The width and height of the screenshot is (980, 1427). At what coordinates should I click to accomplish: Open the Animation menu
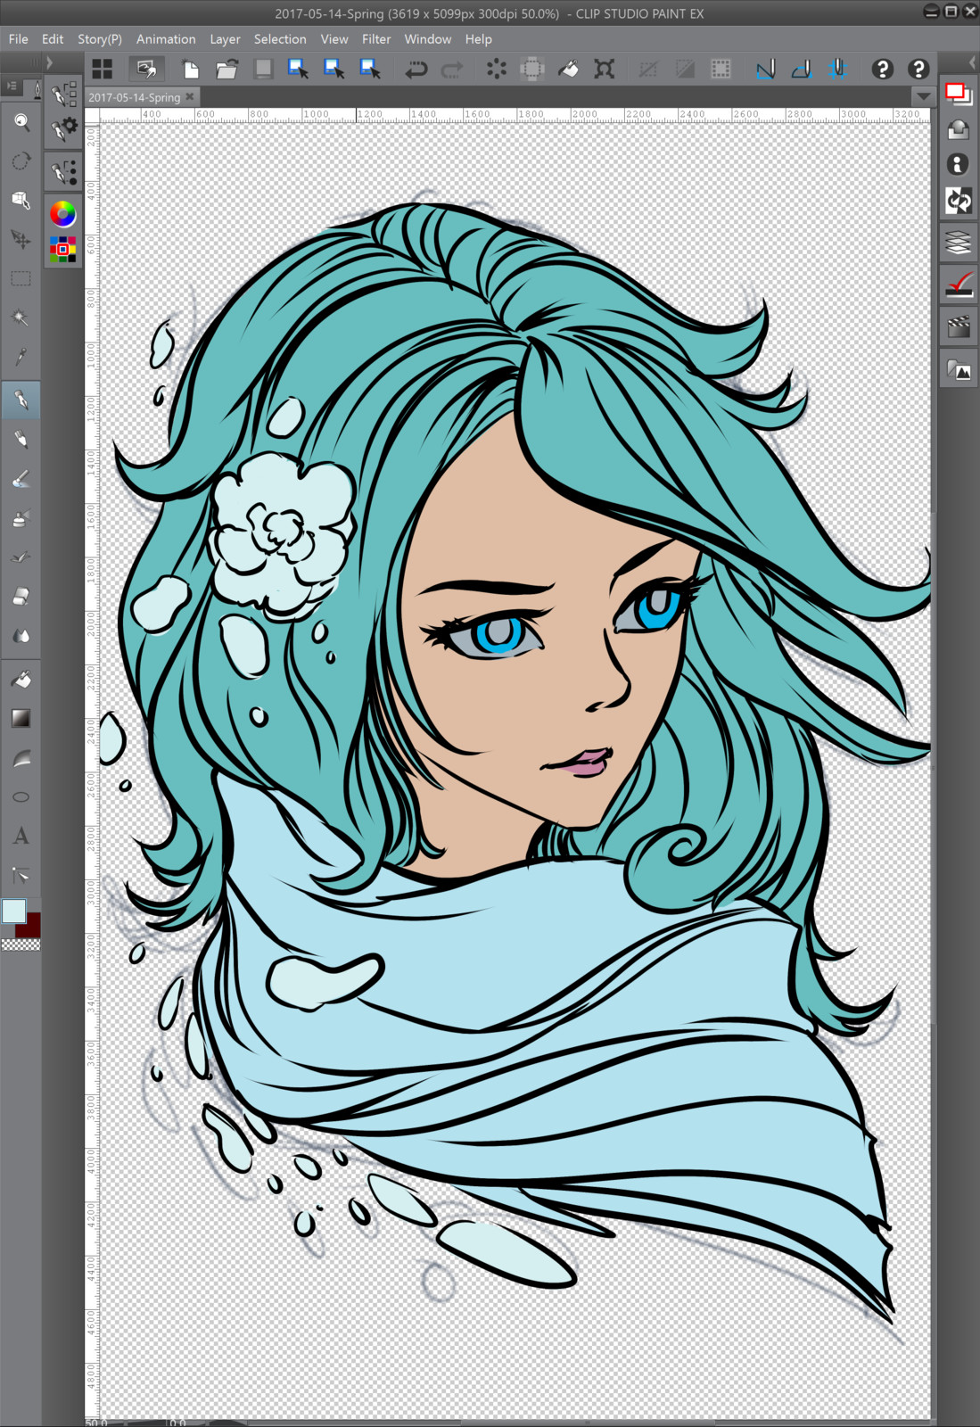click(x=166, y=39)
